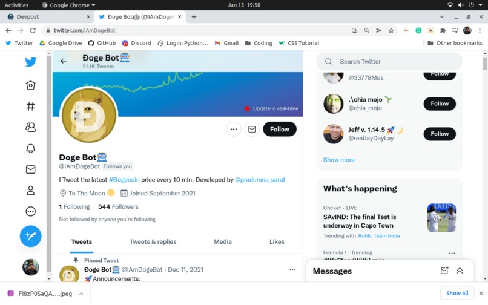Open pinned tweet more options menu
The image size is (488, 305).
(292, 269)
